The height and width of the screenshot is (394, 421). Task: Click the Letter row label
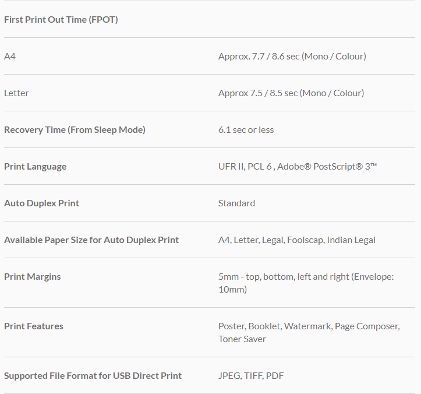pyautogui.click(x=16, y=93)
